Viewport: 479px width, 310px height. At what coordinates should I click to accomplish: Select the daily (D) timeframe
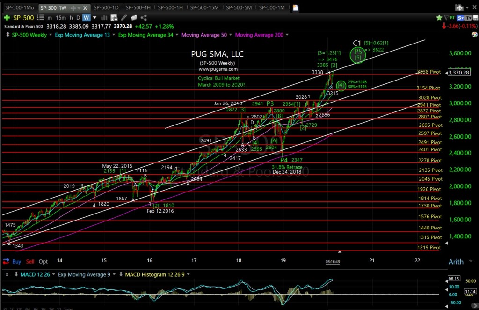click(78, 18)
